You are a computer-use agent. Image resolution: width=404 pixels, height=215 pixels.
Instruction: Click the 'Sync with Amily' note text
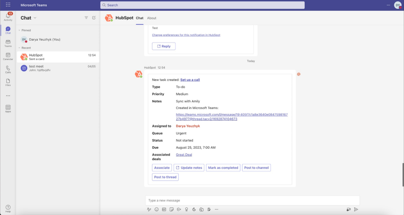188,101
